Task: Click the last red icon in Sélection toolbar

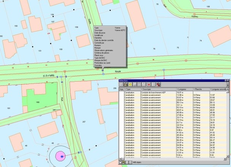Action: tap(158, 84)
